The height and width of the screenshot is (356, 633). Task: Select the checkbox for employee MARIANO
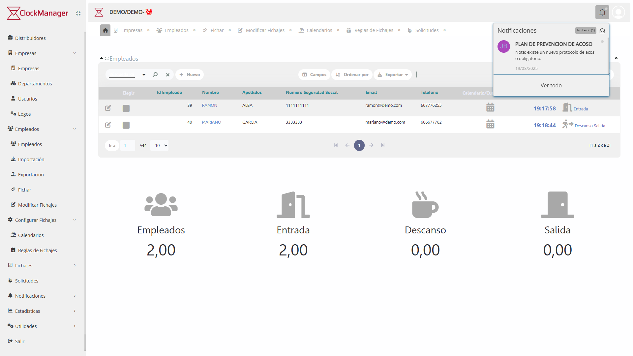click(126, 125)
